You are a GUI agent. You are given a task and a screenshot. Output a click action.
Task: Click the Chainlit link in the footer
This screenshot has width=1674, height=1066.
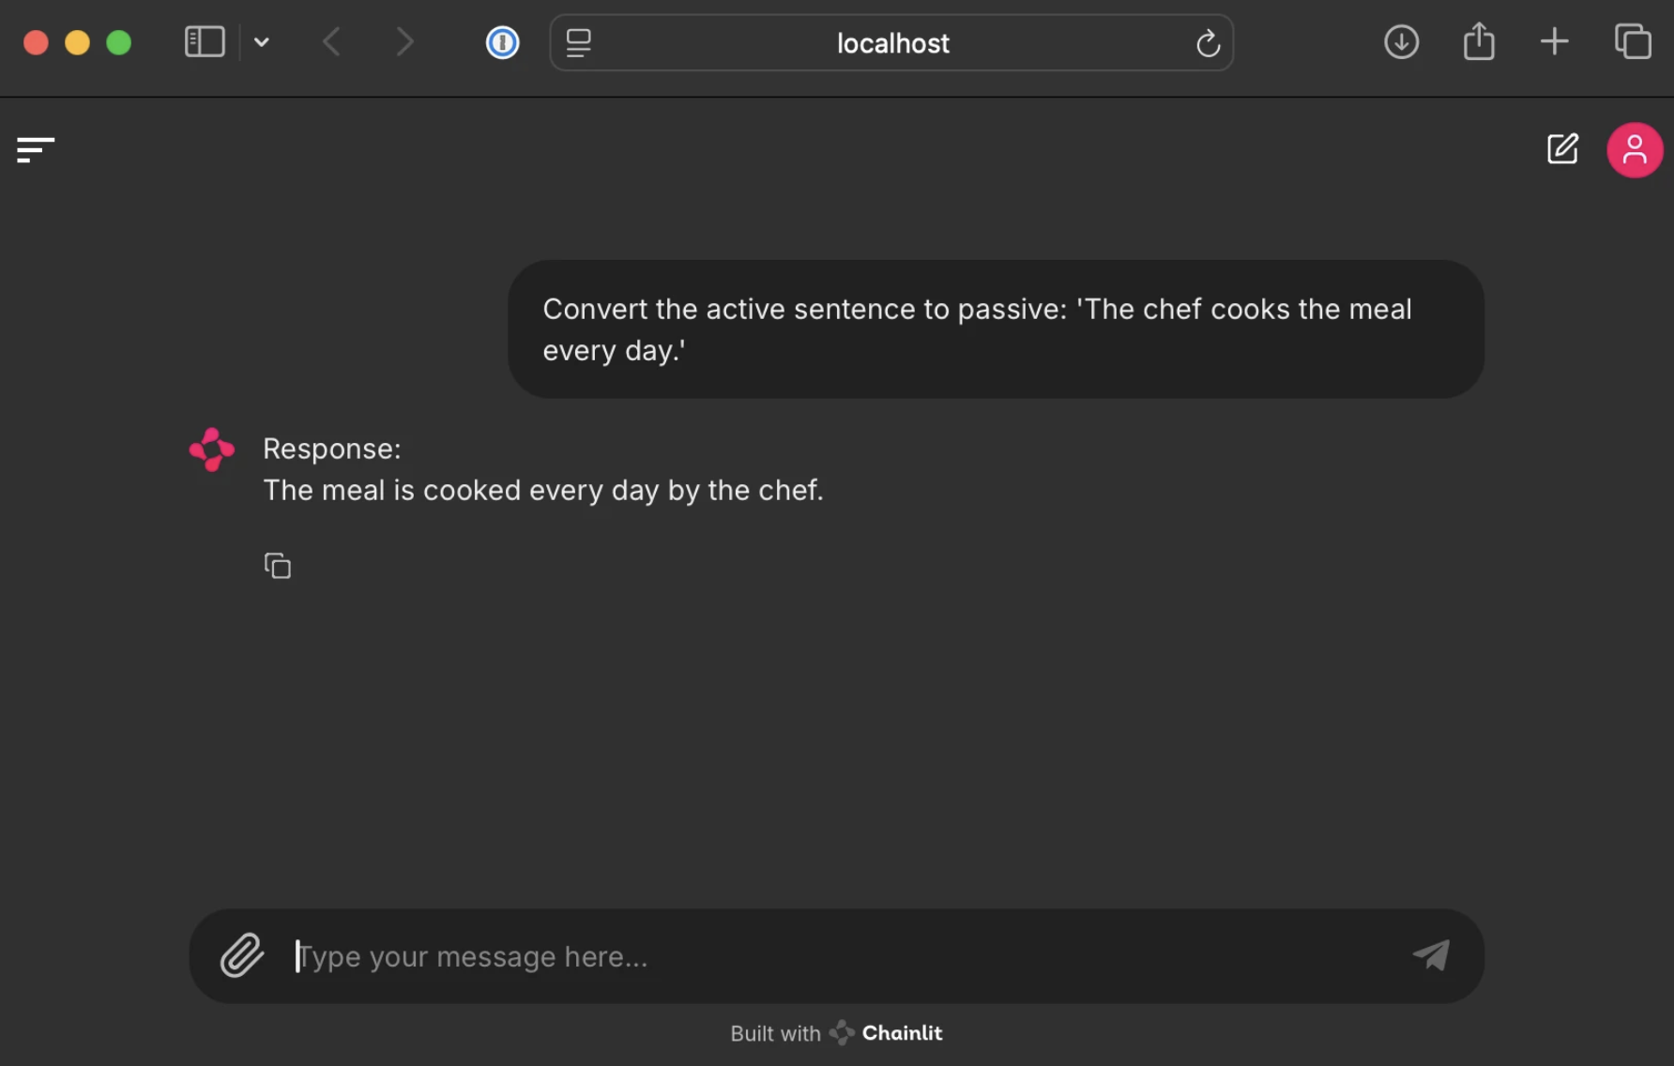click(901, 1033)
